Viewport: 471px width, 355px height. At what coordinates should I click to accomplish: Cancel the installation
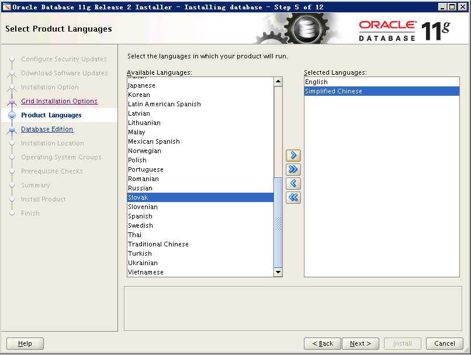click(x=445, y=343)
